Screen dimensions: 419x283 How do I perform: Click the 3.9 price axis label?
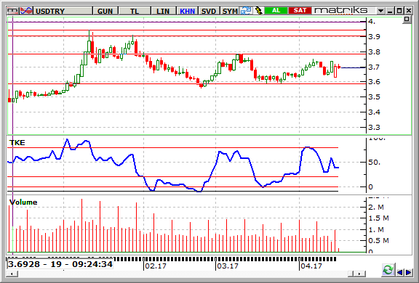[x=374, y=37]
